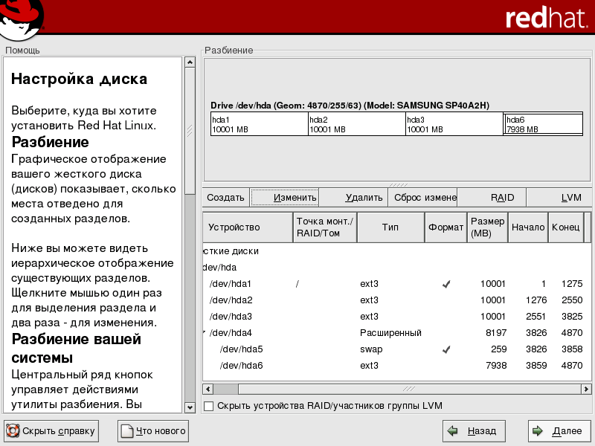
Task: Click the document icon on Что нового
Action: tap(127, 430)
